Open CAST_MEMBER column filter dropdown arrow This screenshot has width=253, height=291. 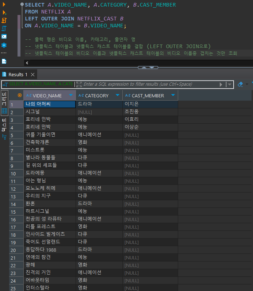[173, 95]
